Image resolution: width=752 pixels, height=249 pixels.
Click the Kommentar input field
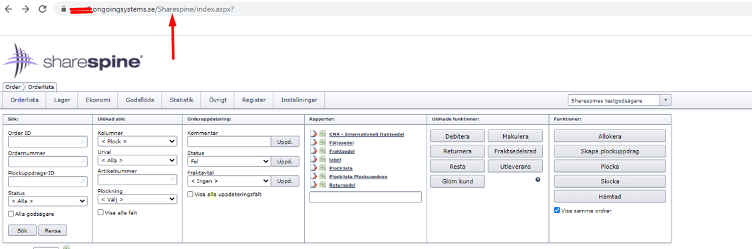pyautogui.click(x=229, y=141)
